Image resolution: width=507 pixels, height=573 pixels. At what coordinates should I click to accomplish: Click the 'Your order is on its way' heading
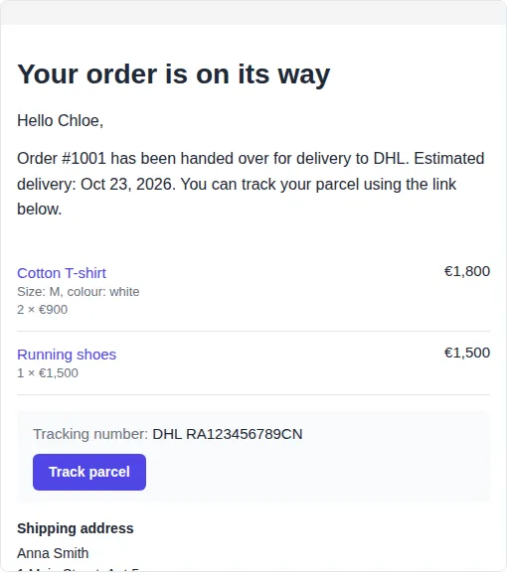174,74
